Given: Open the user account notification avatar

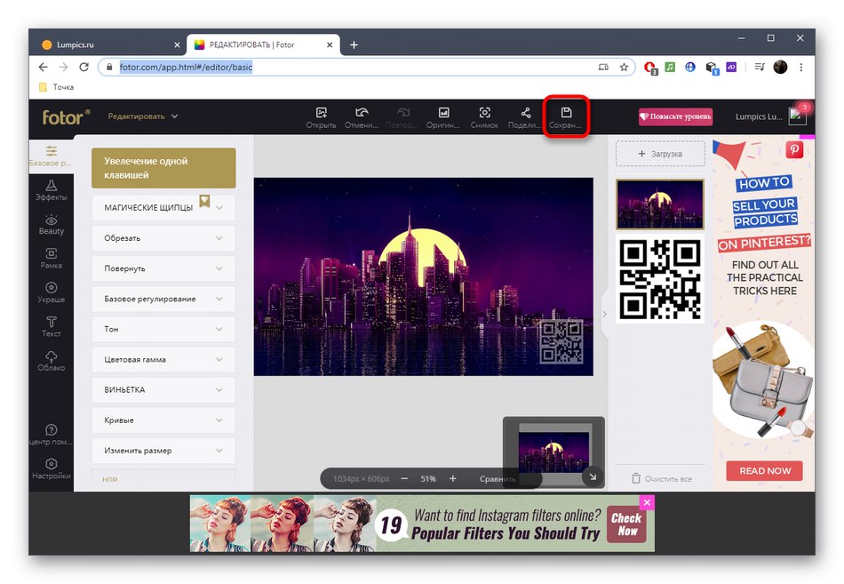Looking at the screenshot, I should (797, 116).
